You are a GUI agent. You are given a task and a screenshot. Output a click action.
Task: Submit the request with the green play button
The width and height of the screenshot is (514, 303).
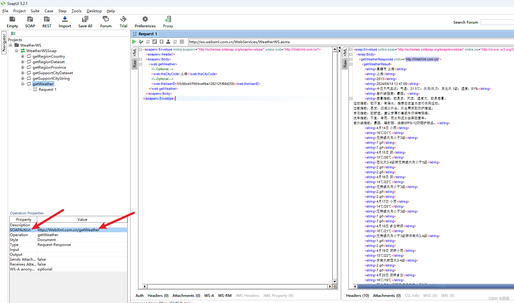tap(134, 42)
